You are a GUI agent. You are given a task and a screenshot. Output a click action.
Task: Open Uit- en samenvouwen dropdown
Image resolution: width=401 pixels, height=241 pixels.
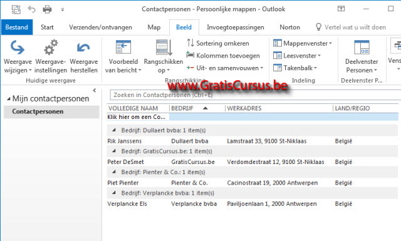point(225,68)
